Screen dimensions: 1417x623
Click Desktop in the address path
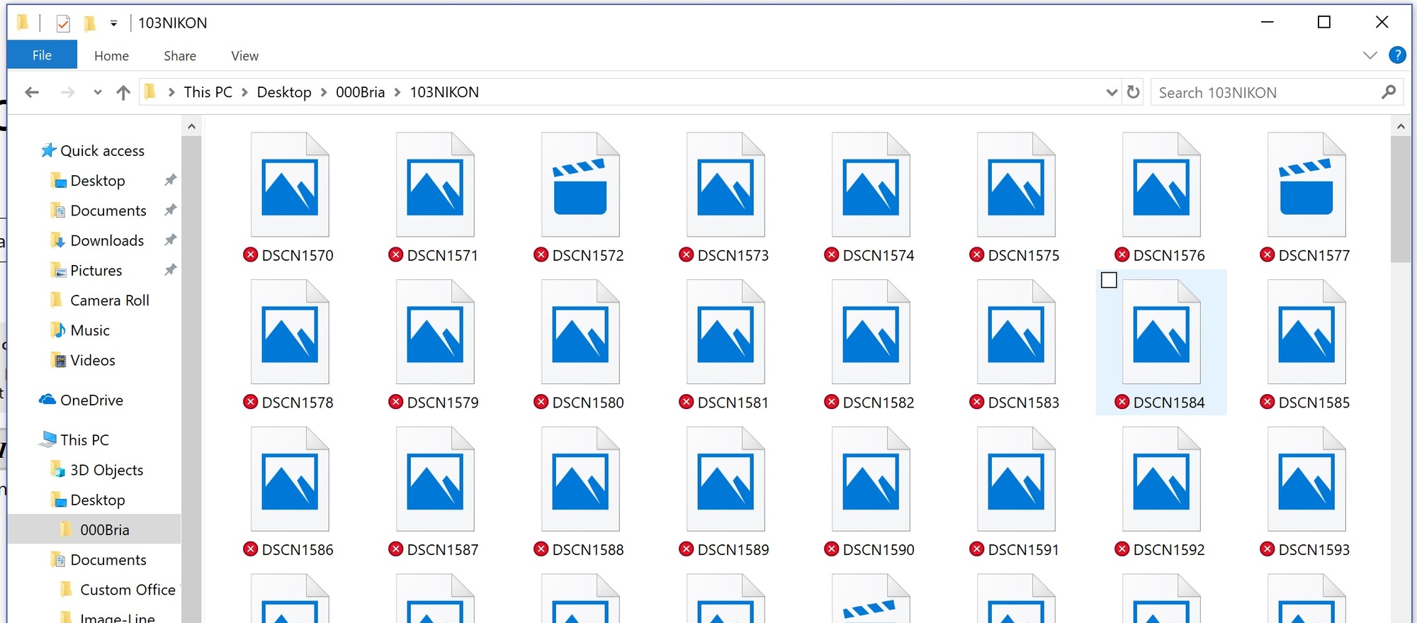pyautogui.click(x=284, y=92)
